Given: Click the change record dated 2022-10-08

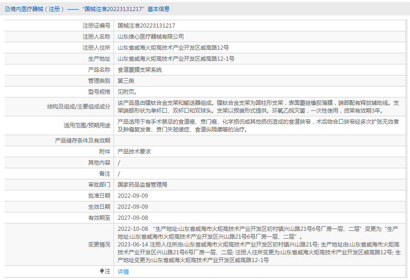Looking at the screenshot, I should [x=258, y=233].
